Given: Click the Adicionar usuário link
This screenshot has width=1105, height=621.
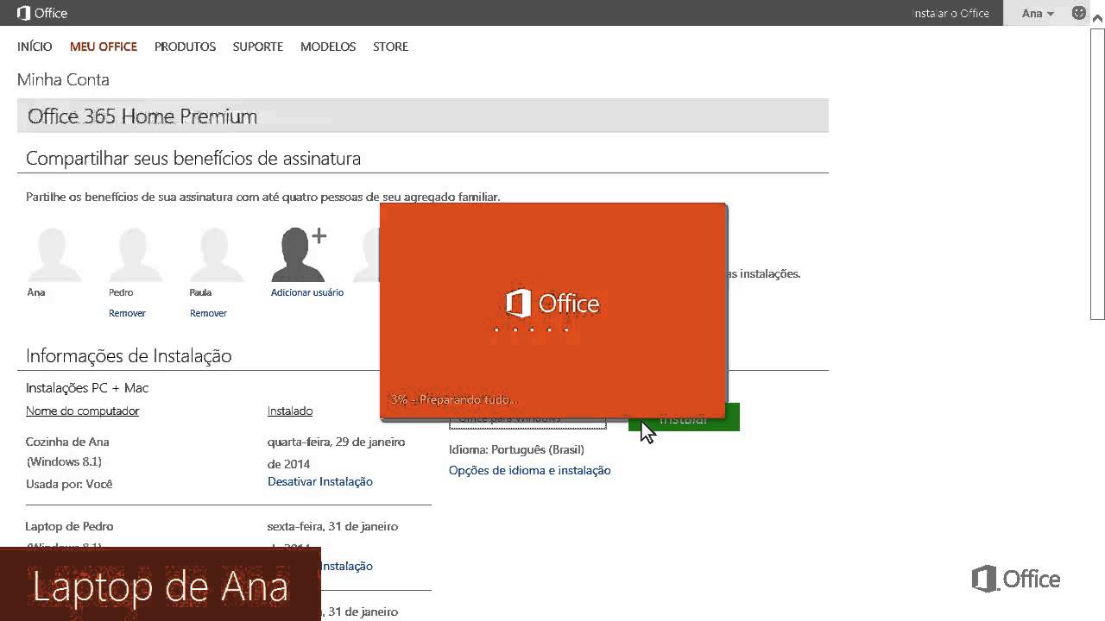Looking at the screenshot, I should (x=307, y=292).
